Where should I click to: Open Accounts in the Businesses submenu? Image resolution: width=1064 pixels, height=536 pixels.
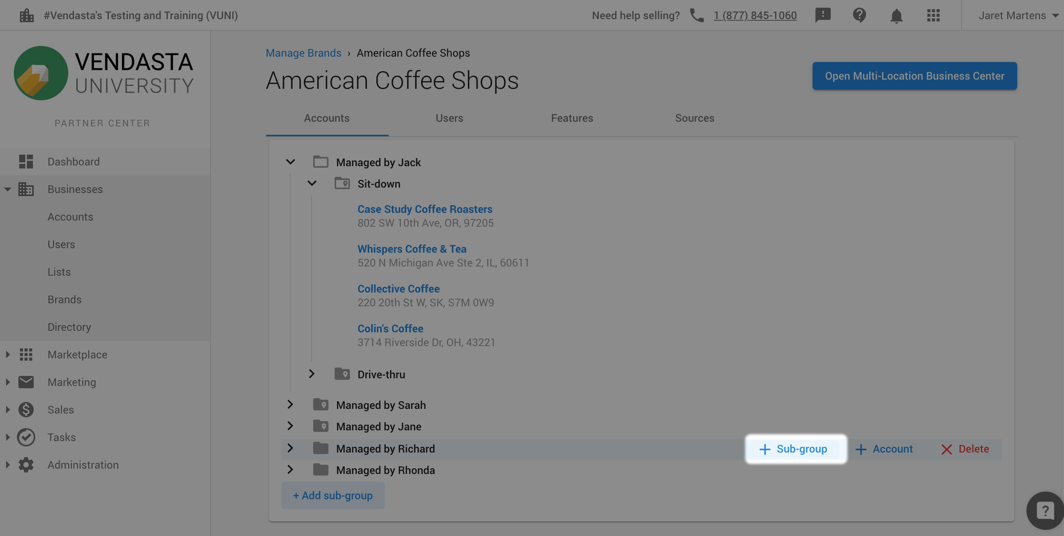tap(70, 217)
